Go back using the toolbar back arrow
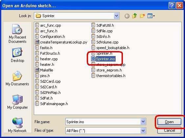This screenshot has width=185, height=138. coord(127,16)
